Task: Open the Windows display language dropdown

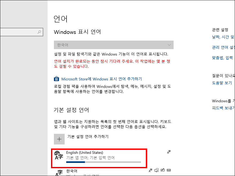Action: click(x=113, y=45)
